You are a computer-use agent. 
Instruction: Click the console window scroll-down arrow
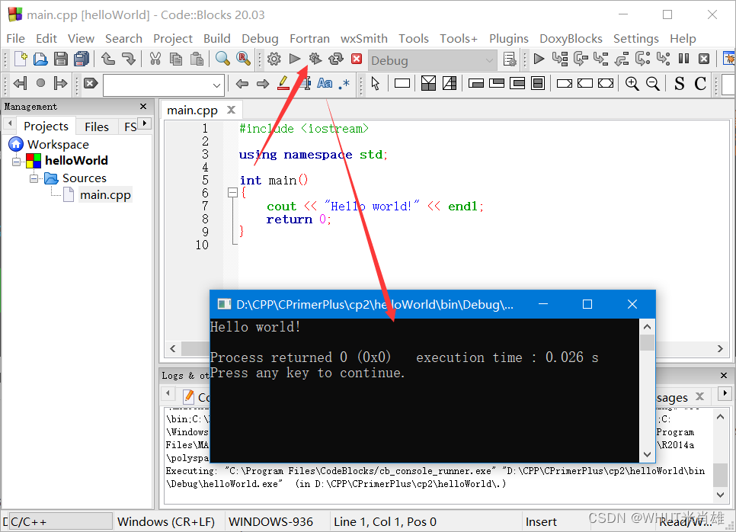647,454
